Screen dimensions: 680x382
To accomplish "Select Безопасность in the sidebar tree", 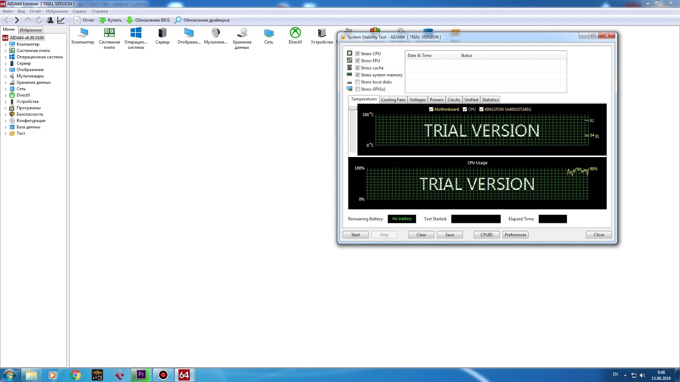I will pyautogui.click(x=30, y=114).
